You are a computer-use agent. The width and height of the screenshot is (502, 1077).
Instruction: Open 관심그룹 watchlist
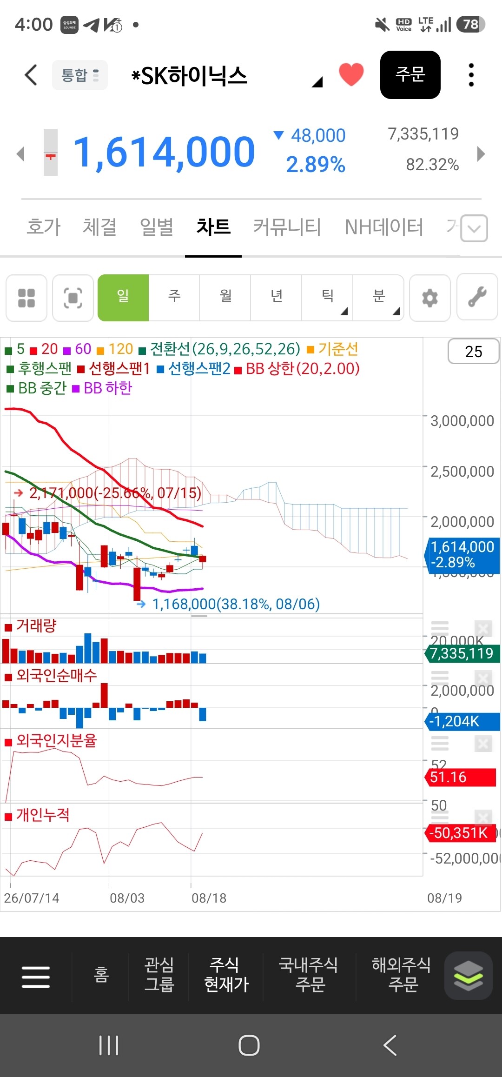pyautogui.click(x=159, y=975)
